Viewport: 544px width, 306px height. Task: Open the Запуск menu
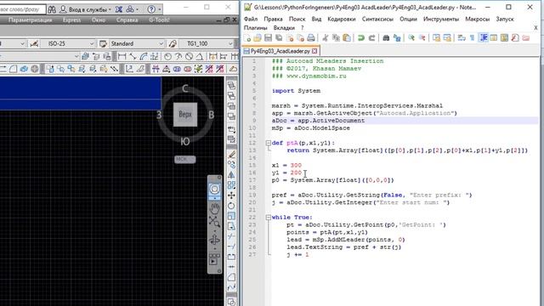pos(505,19)
